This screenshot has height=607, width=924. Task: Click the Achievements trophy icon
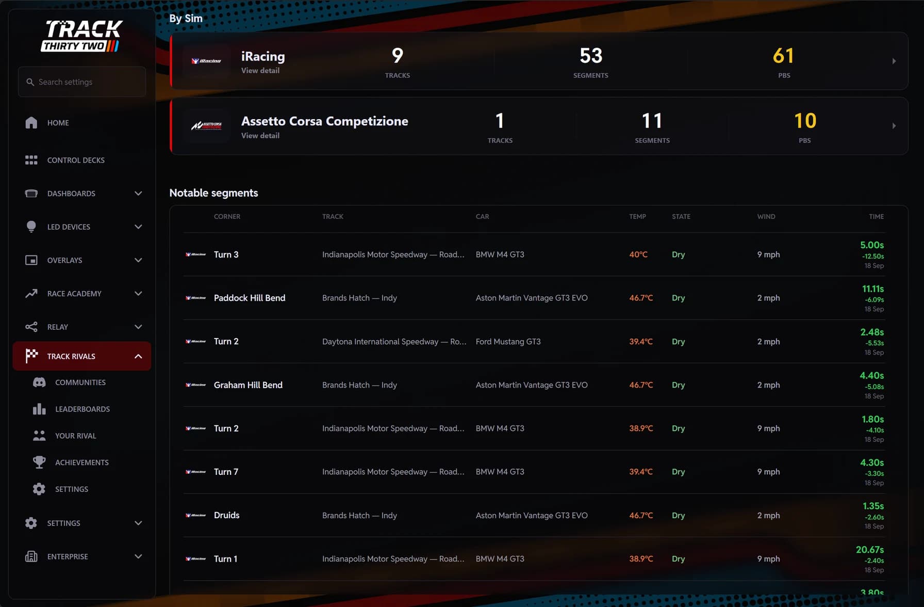39,462
